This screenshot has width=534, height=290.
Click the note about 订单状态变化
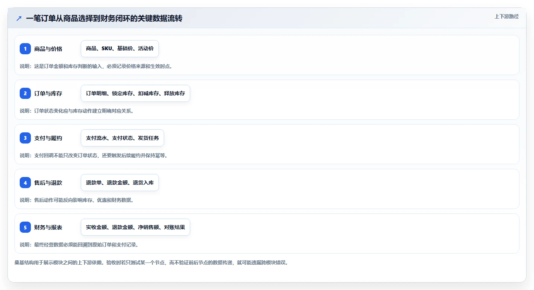(76, 111)
